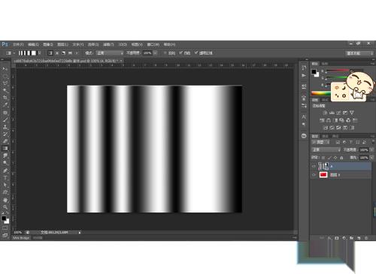The image size is (376, 274).
Task: Add a Brightness/Contrast adjustment
Action: [x=325, y=113]
